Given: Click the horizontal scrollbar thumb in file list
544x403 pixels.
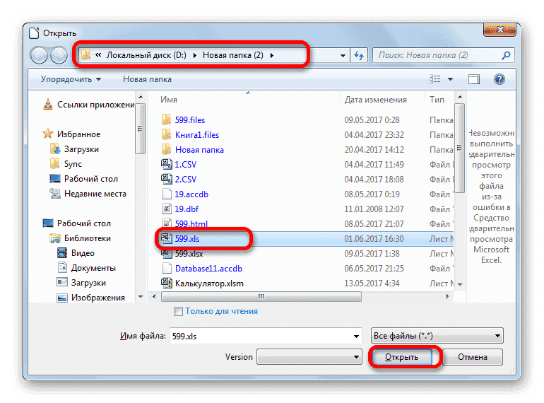Looking at the screenshot, I should point(261,296).
